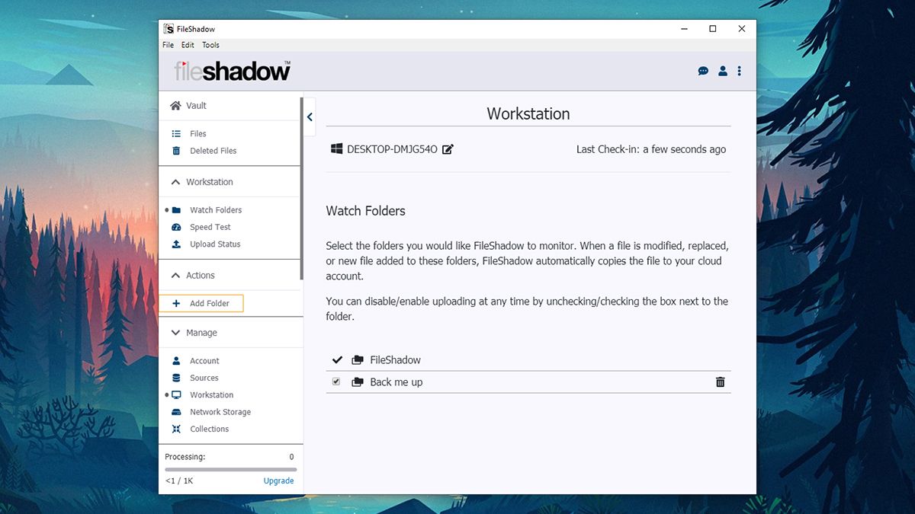Open the Vault home section

tap(190, 106)
